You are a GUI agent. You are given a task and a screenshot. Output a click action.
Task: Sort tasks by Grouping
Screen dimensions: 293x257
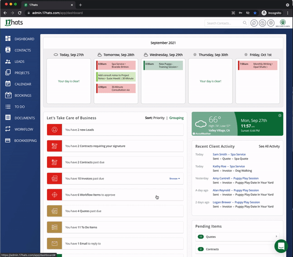(x=176, y=118)
